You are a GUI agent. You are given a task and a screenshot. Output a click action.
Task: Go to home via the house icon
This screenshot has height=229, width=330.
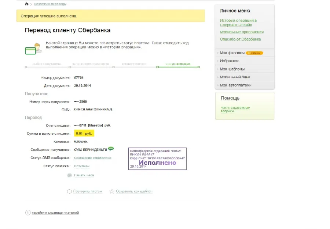coord(26,4)
